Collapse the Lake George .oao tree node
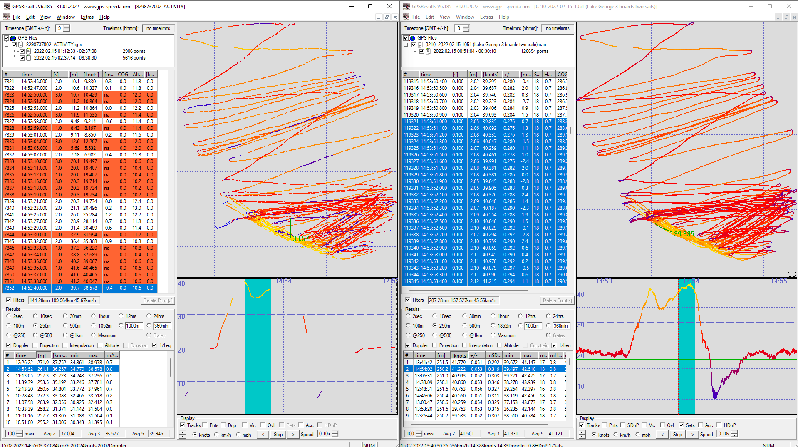 click(x=406, y=45)
